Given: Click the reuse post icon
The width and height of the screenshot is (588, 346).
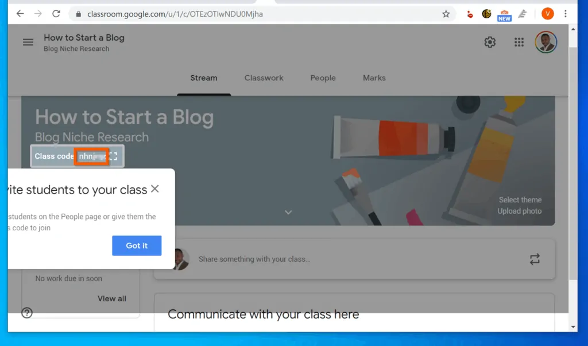Looking at the screenshot, I should click(535, 259).
